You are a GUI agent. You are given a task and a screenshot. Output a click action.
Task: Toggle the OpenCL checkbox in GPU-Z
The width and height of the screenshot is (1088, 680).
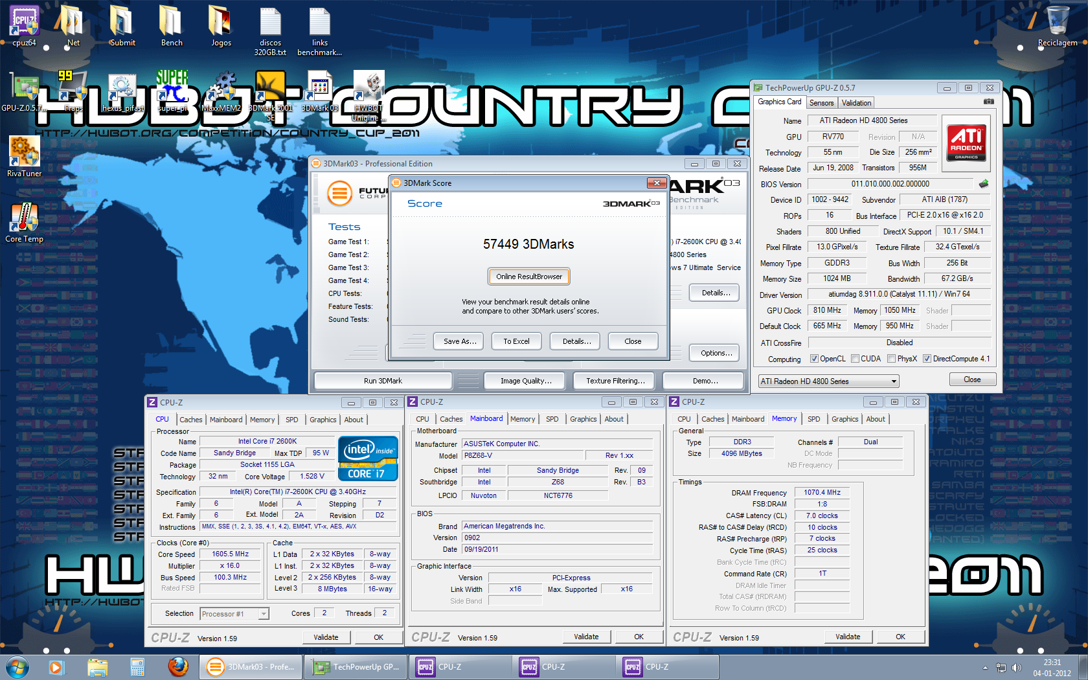click(x=815, y=359)
